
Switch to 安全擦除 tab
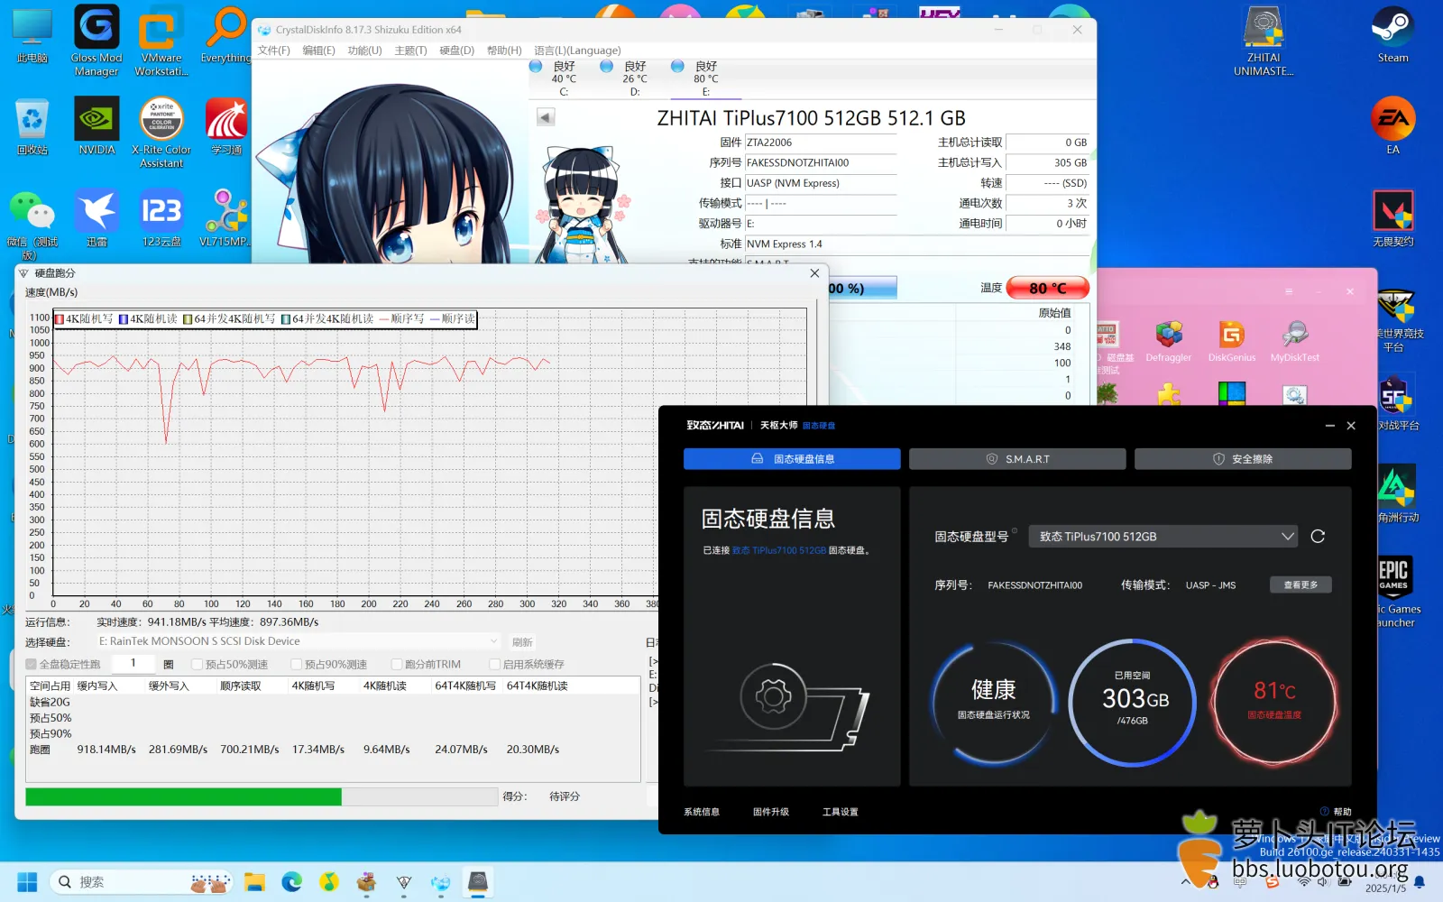(x=1243, y=459)
